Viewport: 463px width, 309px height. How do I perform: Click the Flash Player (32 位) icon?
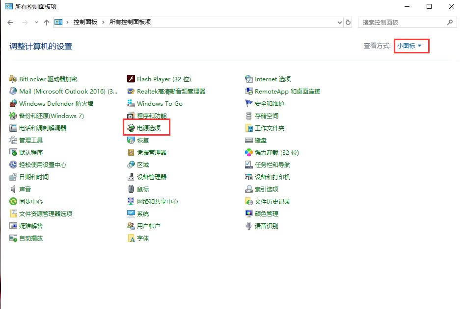(131, 79)
